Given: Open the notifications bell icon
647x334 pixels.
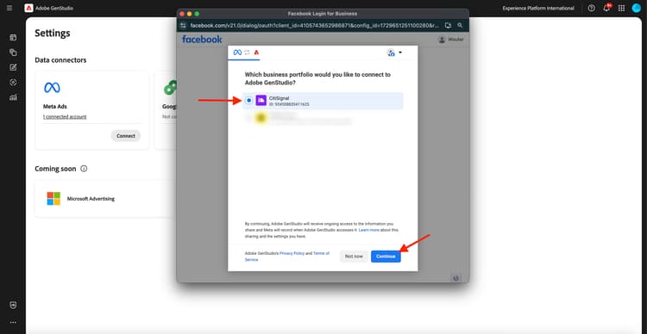Looking at the screenshot, I should (x=606, y=8).
